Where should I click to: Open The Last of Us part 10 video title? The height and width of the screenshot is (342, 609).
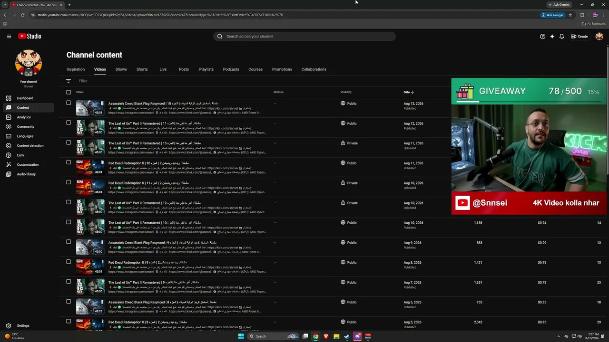coord(155,223)
